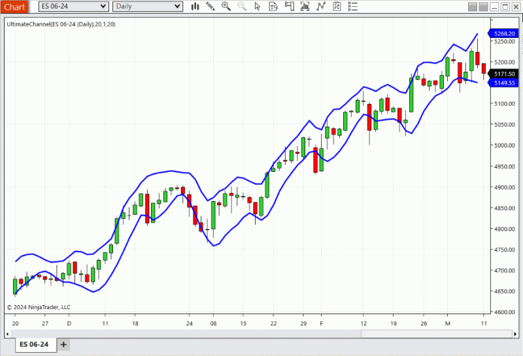Click the Chart title label
Viewport: 523px width, 356px height.
tap(14, 7)
